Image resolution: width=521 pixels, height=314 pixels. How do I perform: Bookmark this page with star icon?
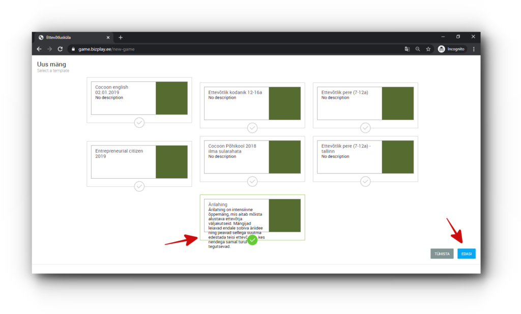(x=428, y=49)
